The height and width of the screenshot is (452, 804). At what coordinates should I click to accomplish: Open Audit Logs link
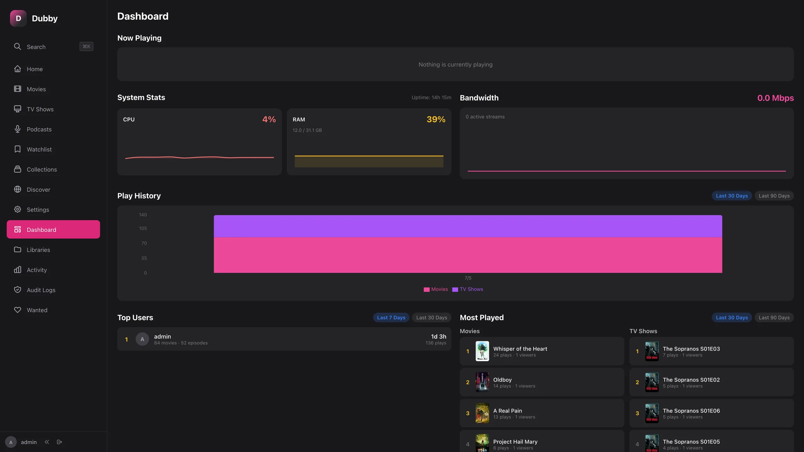tap(53, 290)
